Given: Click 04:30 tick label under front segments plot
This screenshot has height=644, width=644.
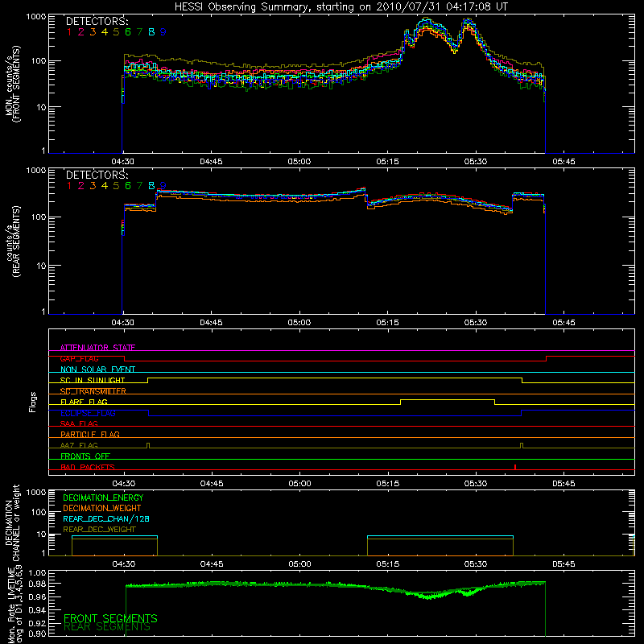Looking at the screenshot, I should click(123, 162).
